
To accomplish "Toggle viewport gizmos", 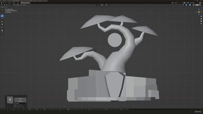I will click(x=187, y=5).
